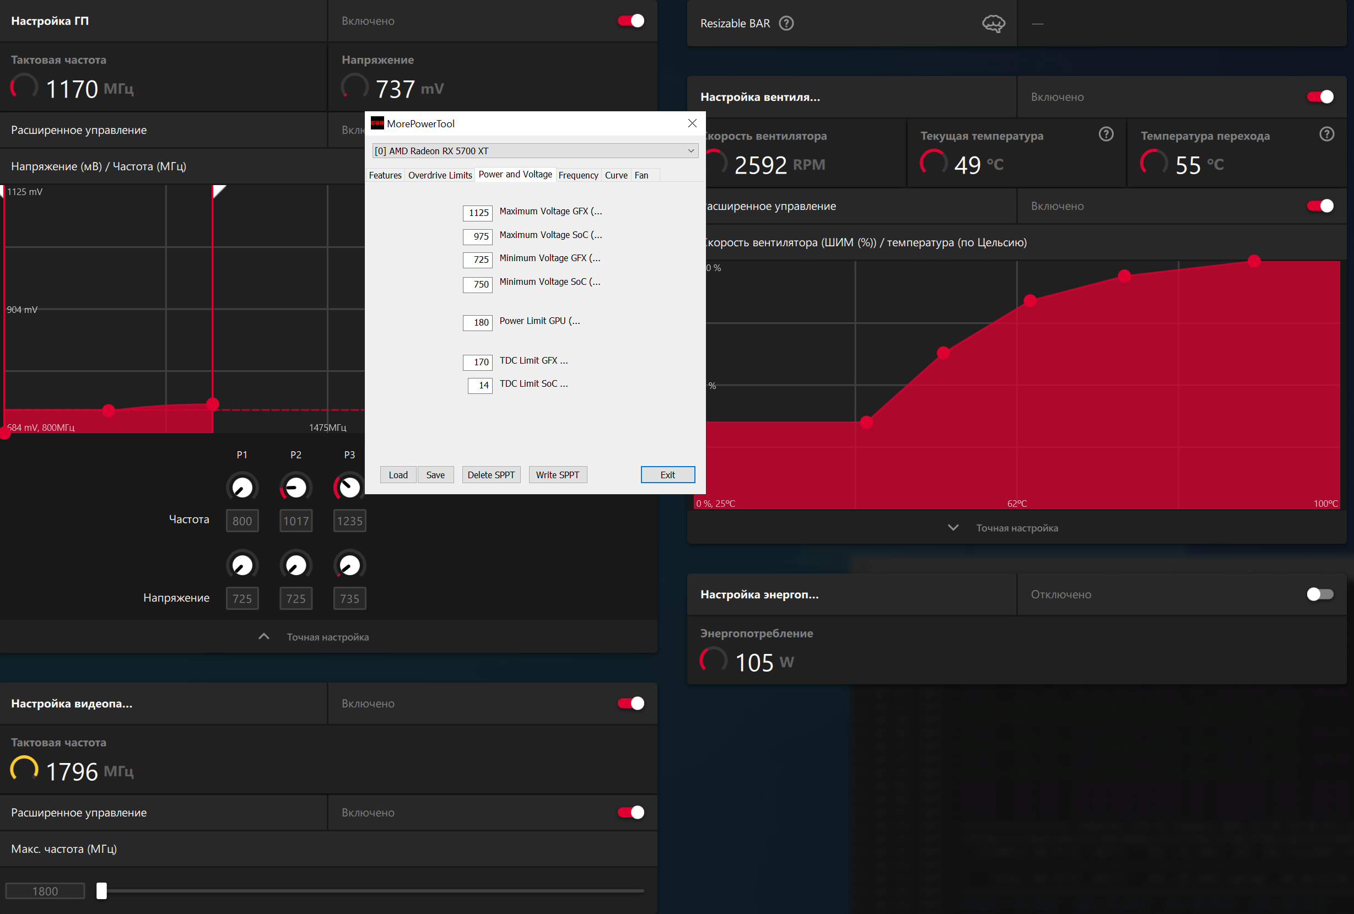The height and width of the screenshot is (914, 1354).
Task: Click the Power Limit GPU input field
Action: 477,323
